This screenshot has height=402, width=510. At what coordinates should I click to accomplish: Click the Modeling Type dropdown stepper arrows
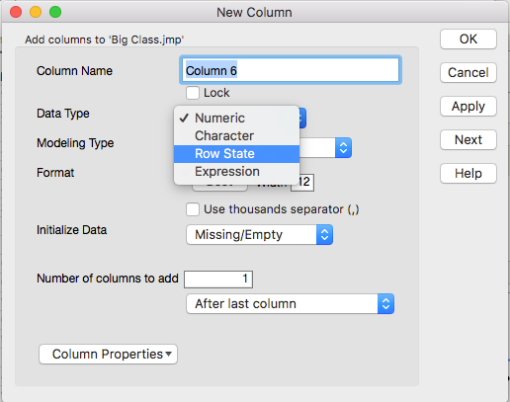(x=343, y=148)
